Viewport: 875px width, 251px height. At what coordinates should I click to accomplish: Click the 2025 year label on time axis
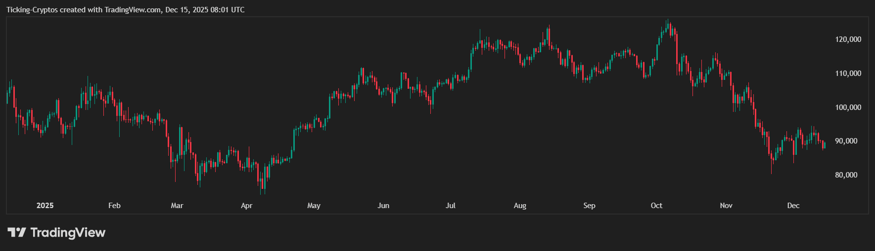(x=45, y=206)
